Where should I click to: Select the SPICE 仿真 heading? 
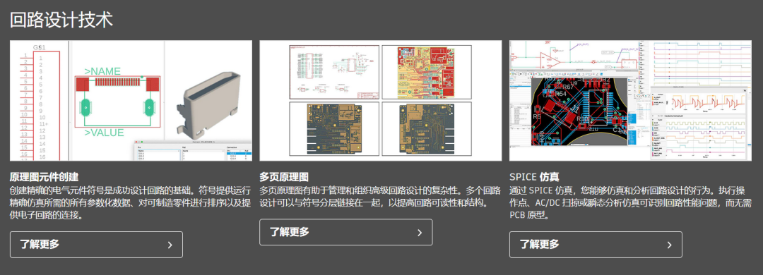[x=534, y=177]
